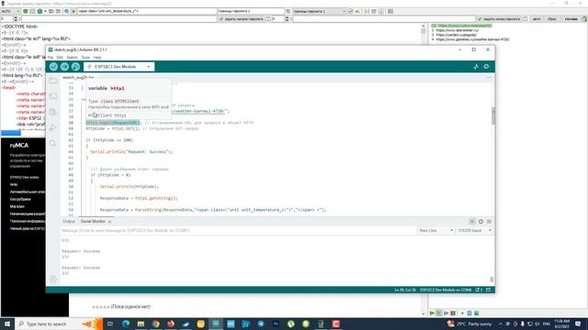Open the Sketchbook folder icon in Arduino sidebar
The image size is (588, 330).
click(53, 81)
